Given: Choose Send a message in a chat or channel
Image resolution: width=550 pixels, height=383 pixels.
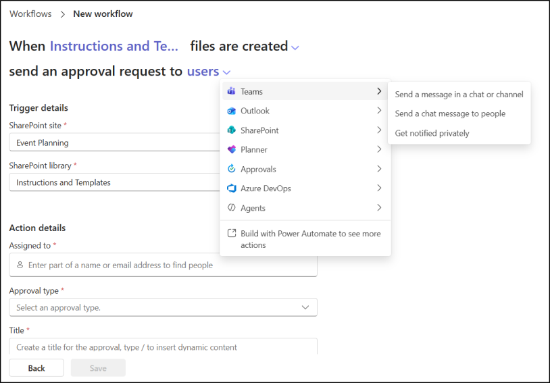Looking at the screenshot, I should pyautogui.click(x=459, y=95).
